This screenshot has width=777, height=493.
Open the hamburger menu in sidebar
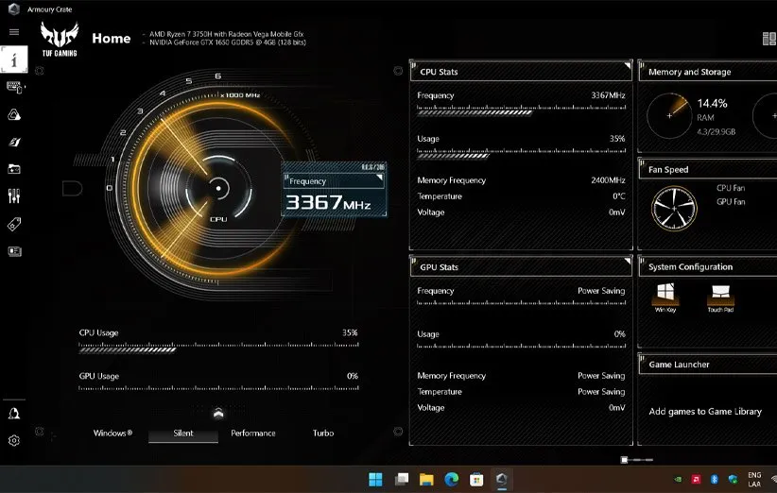tap(14, 32)
